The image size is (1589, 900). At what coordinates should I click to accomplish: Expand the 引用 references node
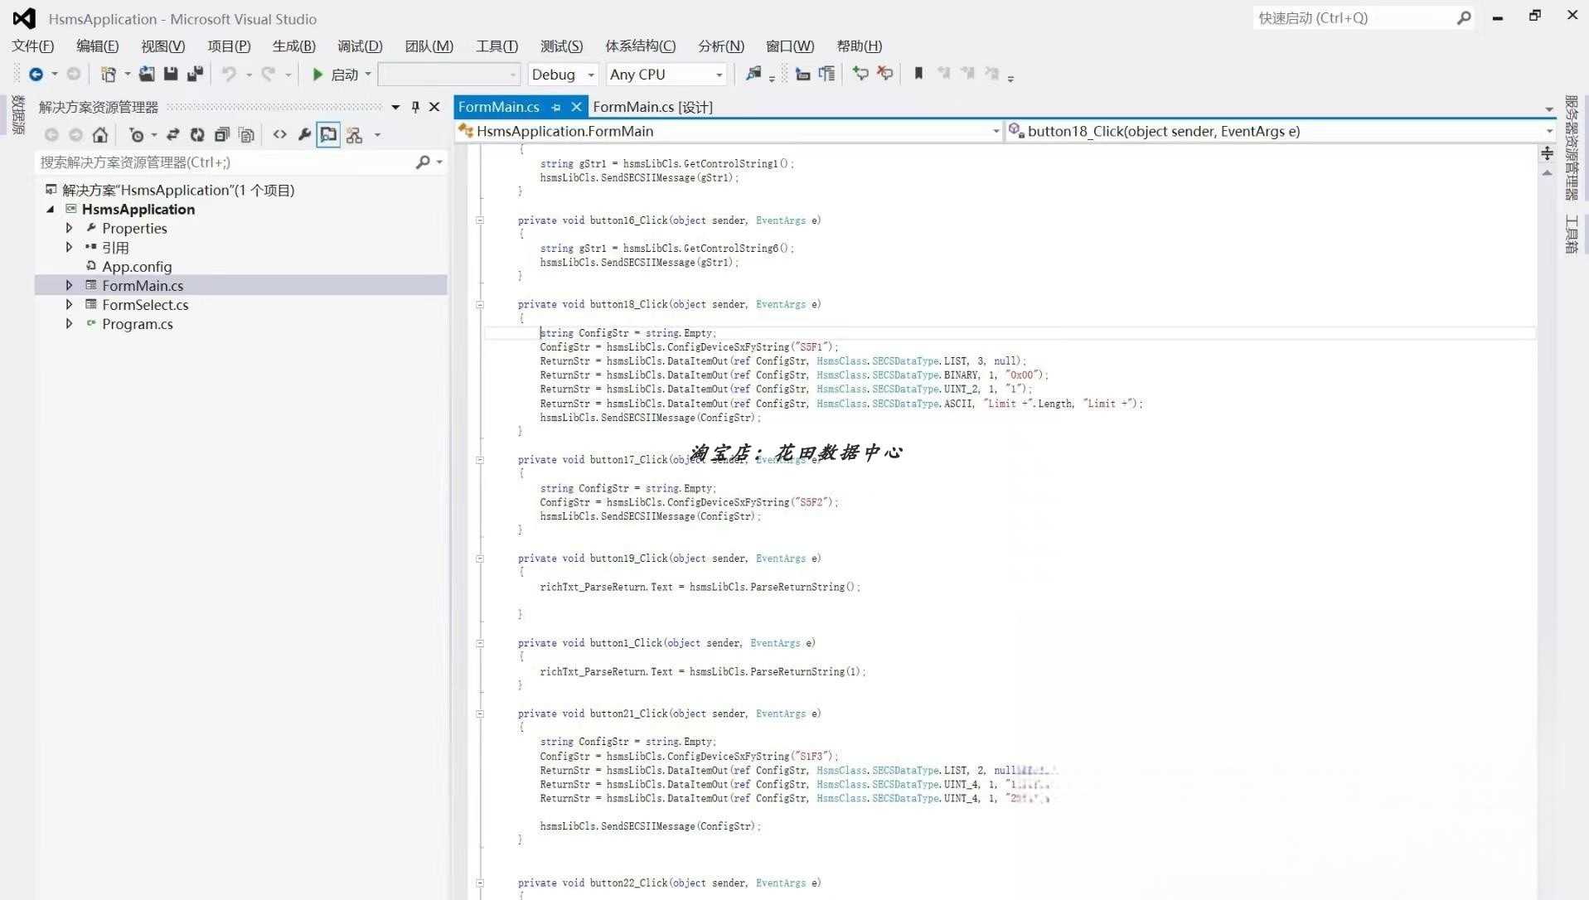pyautogui.click(x=70, y=247)
